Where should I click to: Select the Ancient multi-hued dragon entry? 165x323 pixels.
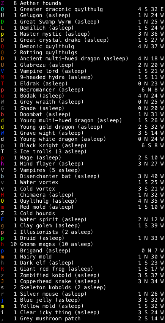82,59
